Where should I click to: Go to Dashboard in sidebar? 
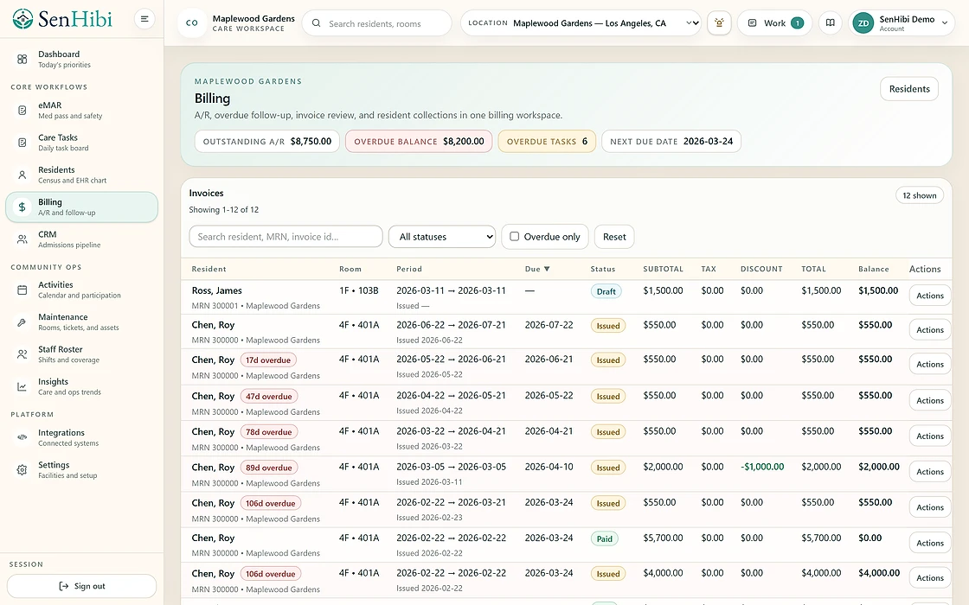click(81, 60)
